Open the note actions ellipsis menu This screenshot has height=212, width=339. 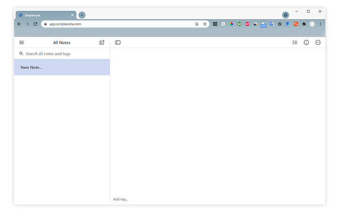click(318, 42)
